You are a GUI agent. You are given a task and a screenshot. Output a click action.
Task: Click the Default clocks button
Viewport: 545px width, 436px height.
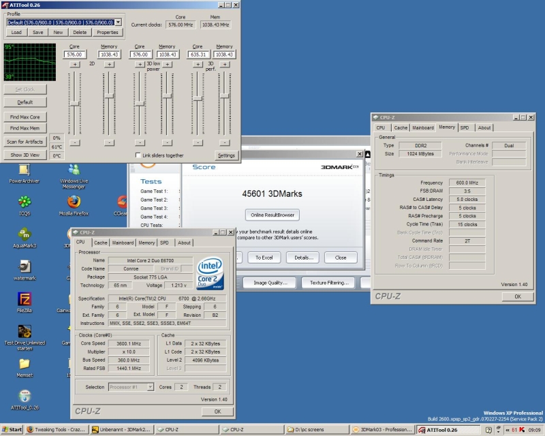(25, 102)
